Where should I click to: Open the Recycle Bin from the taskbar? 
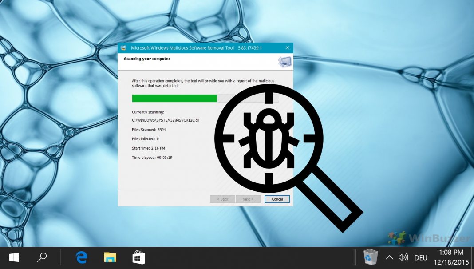click(371, 257)
